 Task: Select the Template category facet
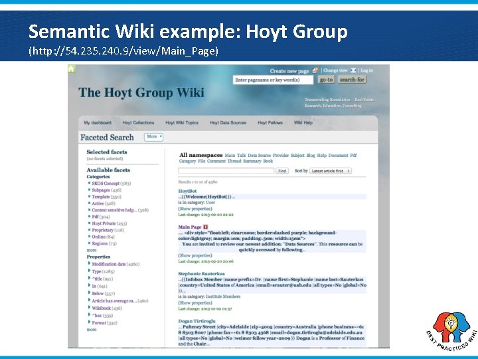101,197
